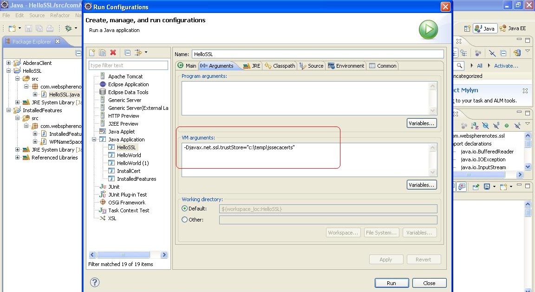The image size is (535, 292).
Task: Click into the type filter text box
Action: 128,65
